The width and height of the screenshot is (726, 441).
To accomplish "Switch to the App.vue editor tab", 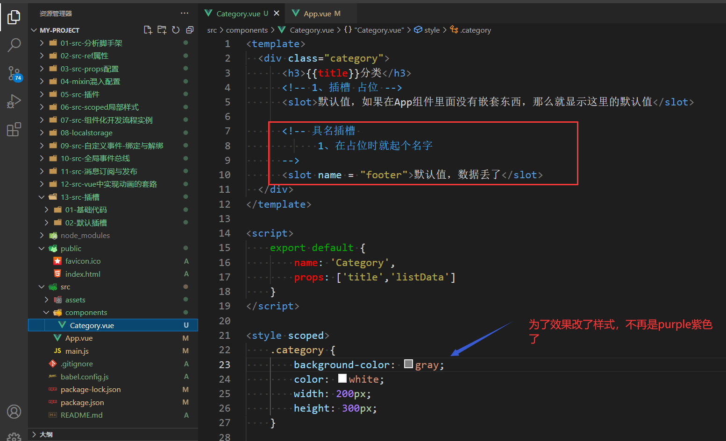I will pos(321,14).
